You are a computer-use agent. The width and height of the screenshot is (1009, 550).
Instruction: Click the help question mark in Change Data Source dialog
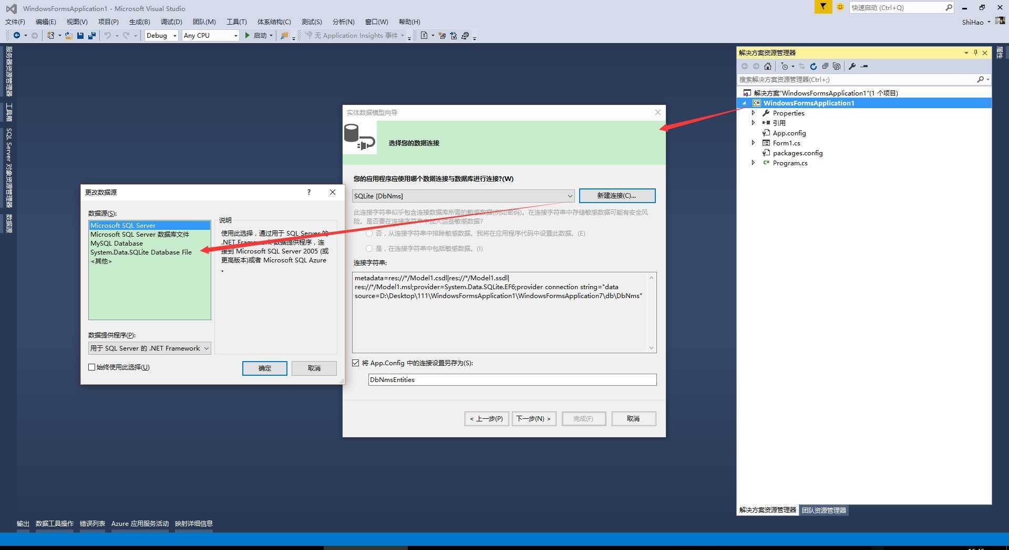[x=309, y=192]
